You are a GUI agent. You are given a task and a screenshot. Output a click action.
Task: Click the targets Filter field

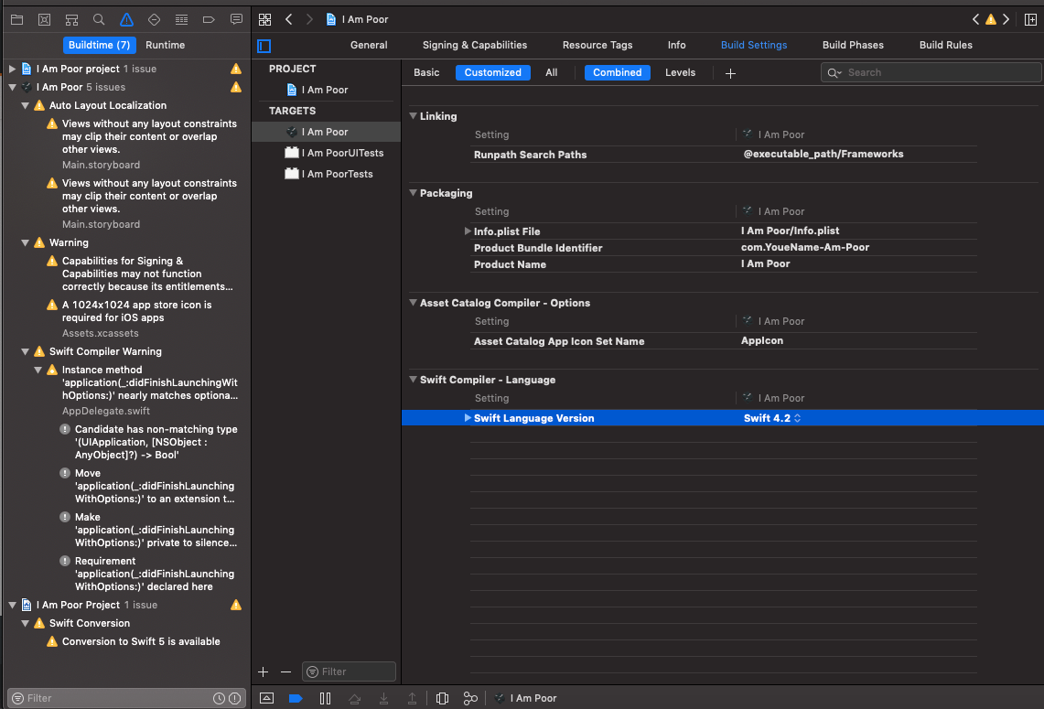pyautogui.click(x=349, y=671)
